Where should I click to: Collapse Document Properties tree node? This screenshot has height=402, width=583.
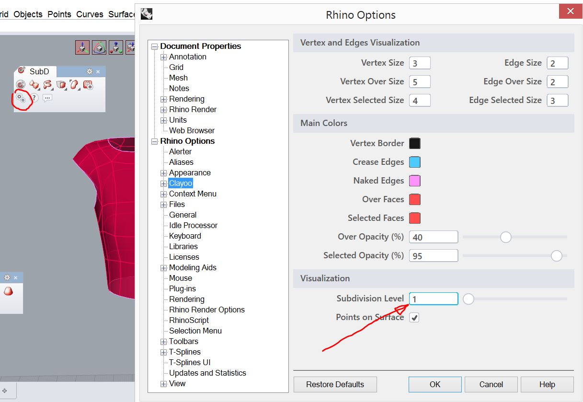[154, 46]
